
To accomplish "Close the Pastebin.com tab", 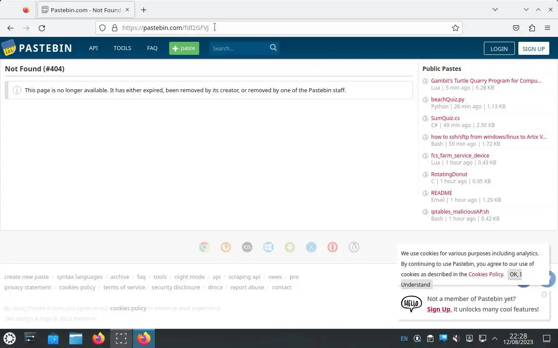I will click(x=127, y=10).
